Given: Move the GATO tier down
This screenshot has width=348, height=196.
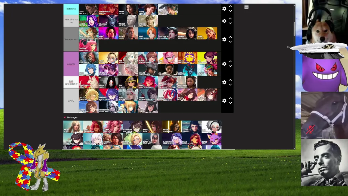Looking at the screenshot, I should [230, 103].
